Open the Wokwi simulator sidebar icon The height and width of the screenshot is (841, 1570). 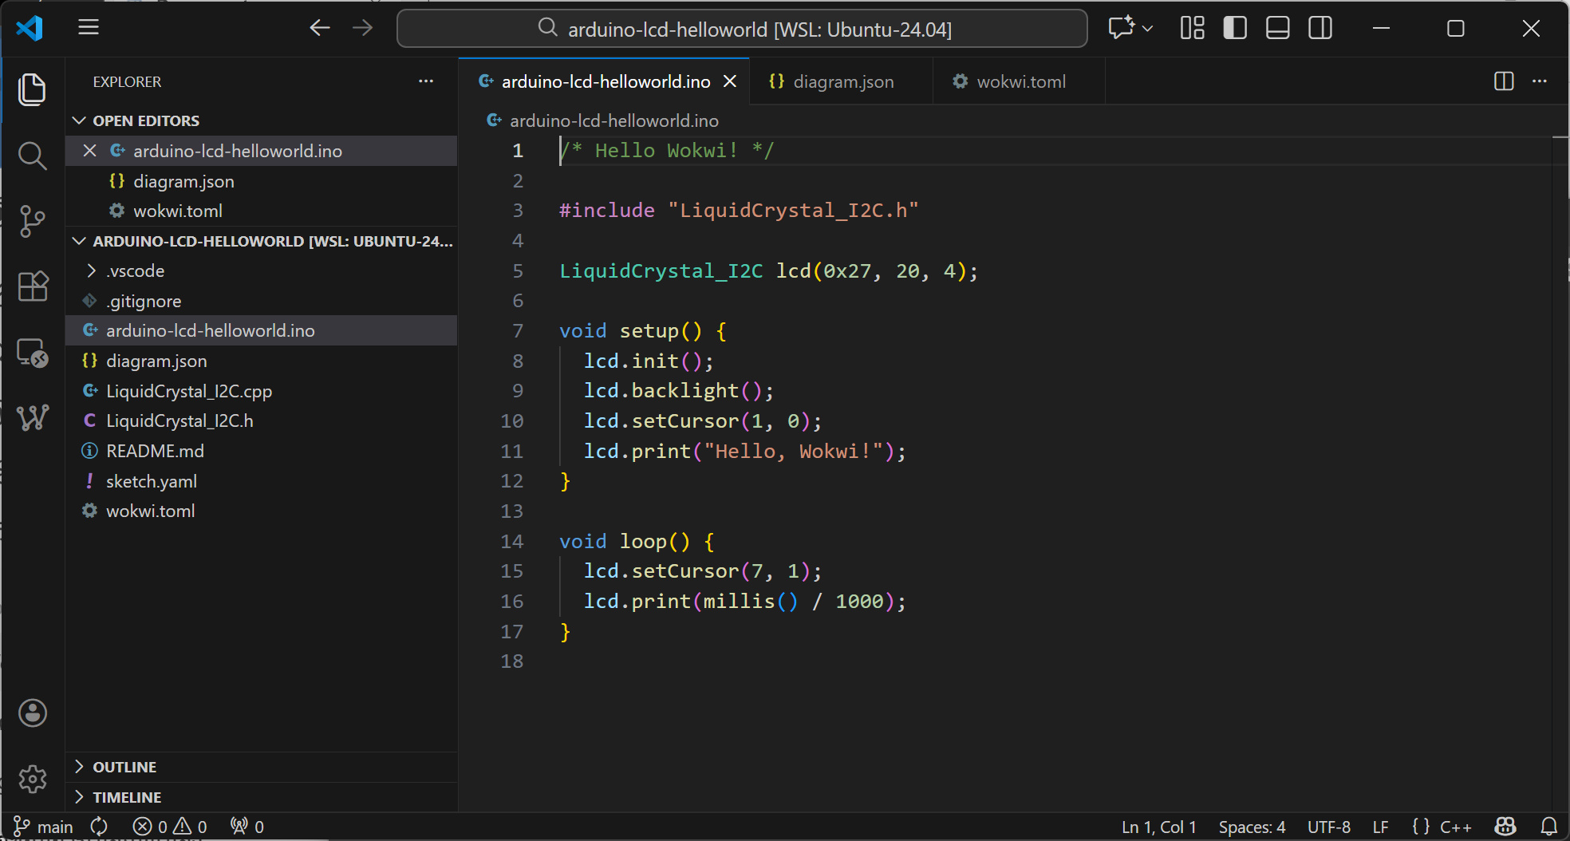[32, 417]
